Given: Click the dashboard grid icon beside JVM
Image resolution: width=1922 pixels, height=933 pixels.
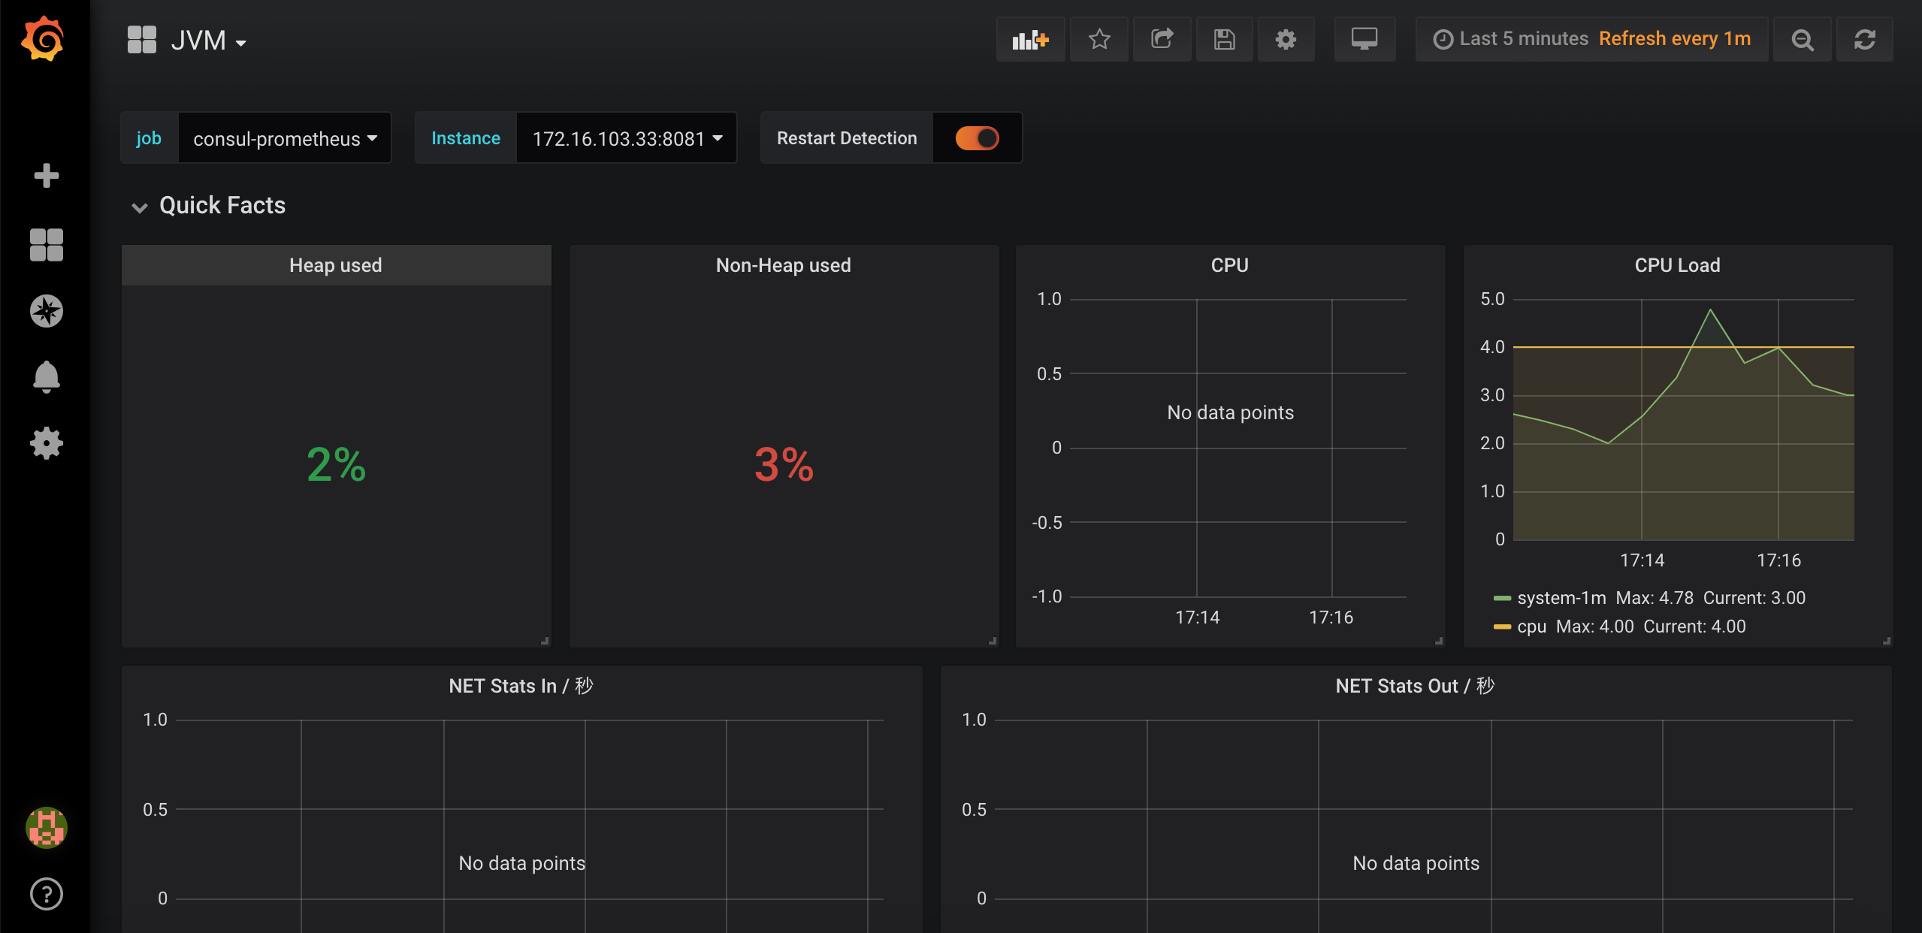Looking at the screenshot, I should [142, 40].
